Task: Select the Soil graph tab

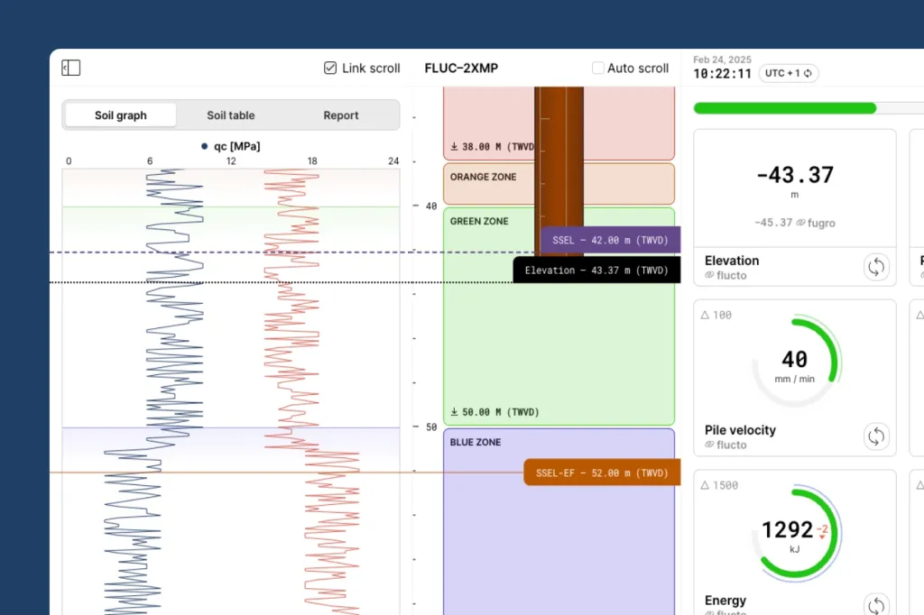Action: pyautogui.click(x=120, y=115)
